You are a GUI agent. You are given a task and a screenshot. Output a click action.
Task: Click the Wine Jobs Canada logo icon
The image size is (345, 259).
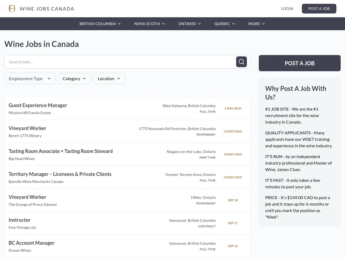click(12, 9)
